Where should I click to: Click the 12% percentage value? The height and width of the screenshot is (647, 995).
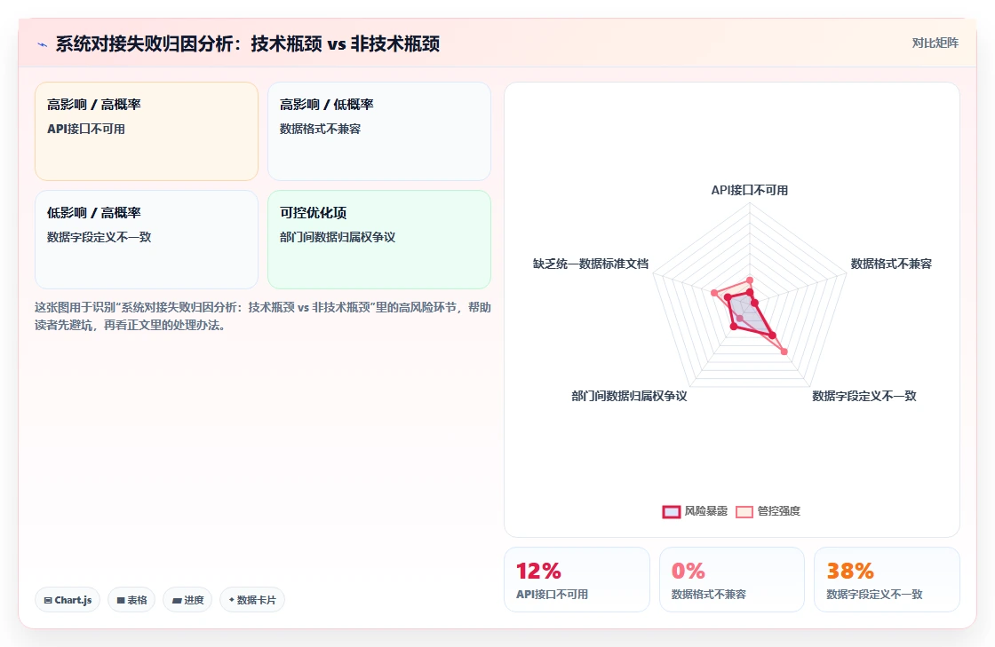[x=538, y=571]
